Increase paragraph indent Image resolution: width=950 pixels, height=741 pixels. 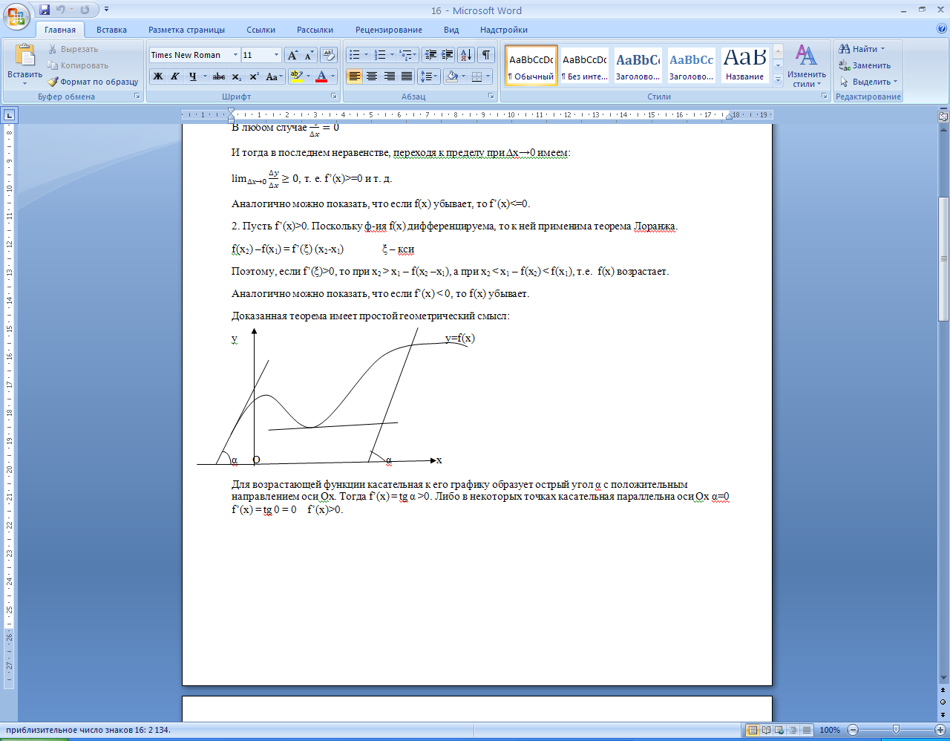pos(448,55)
